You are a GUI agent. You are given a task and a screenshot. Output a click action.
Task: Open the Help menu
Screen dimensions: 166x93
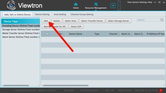pyautogui.click(x=150, y=2)
